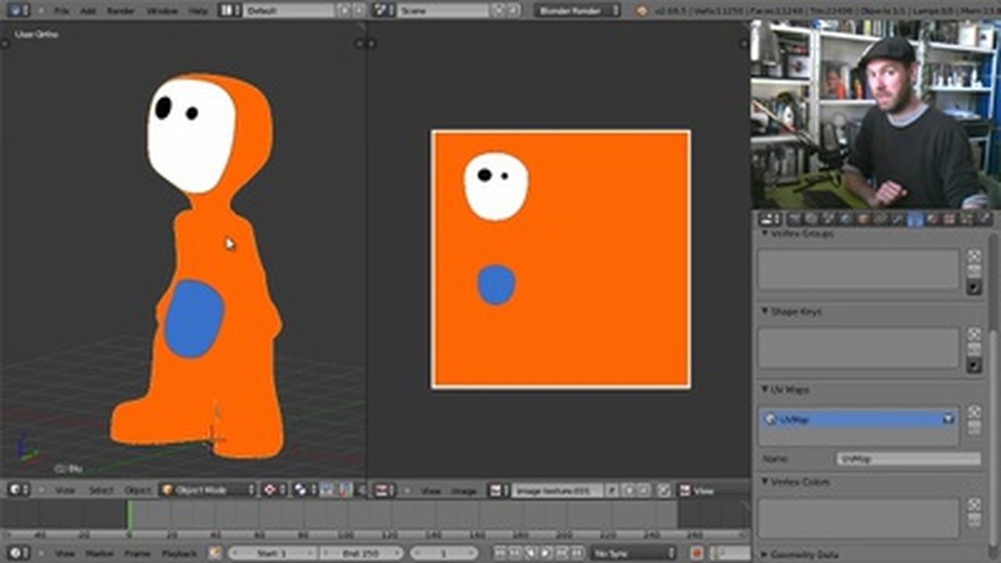Toggle UVMap active render camera icon
The image size is (1001, 563).
pos(948,419)
